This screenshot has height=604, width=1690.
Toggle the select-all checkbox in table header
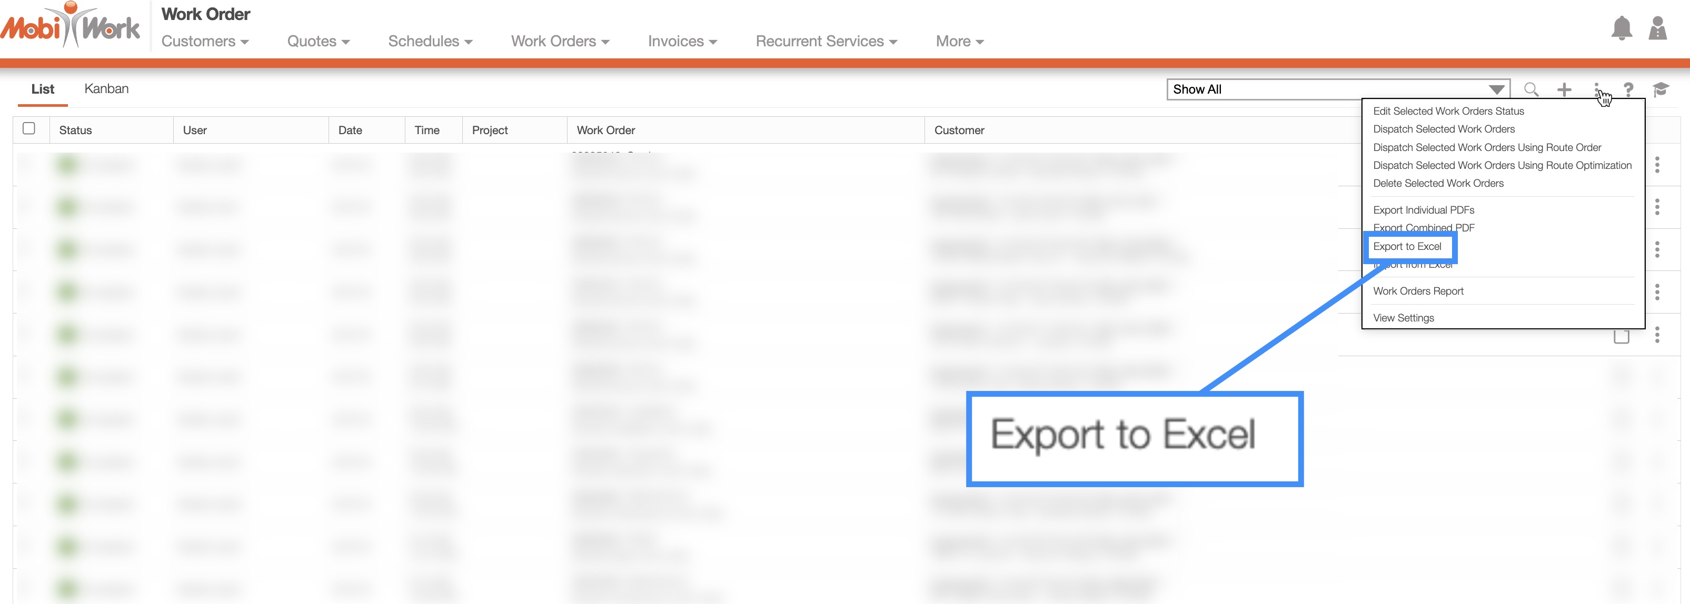[29, 128]
